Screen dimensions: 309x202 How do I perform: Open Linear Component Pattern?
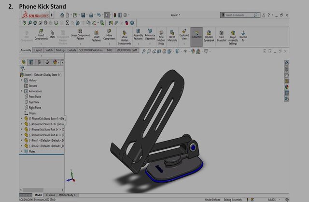(x=80, y=34)
